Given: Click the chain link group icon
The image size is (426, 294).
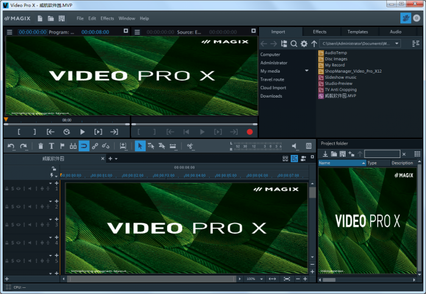Looking at the screenshot, I should coord(95,146).
